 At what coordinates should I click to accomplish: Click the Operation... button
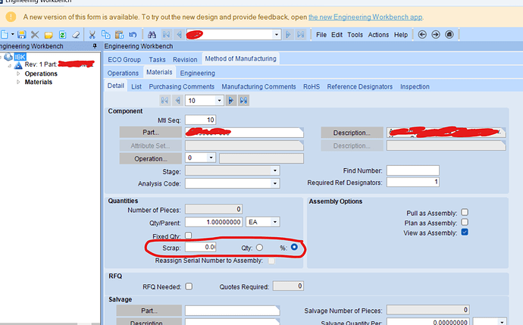point(151,158)
